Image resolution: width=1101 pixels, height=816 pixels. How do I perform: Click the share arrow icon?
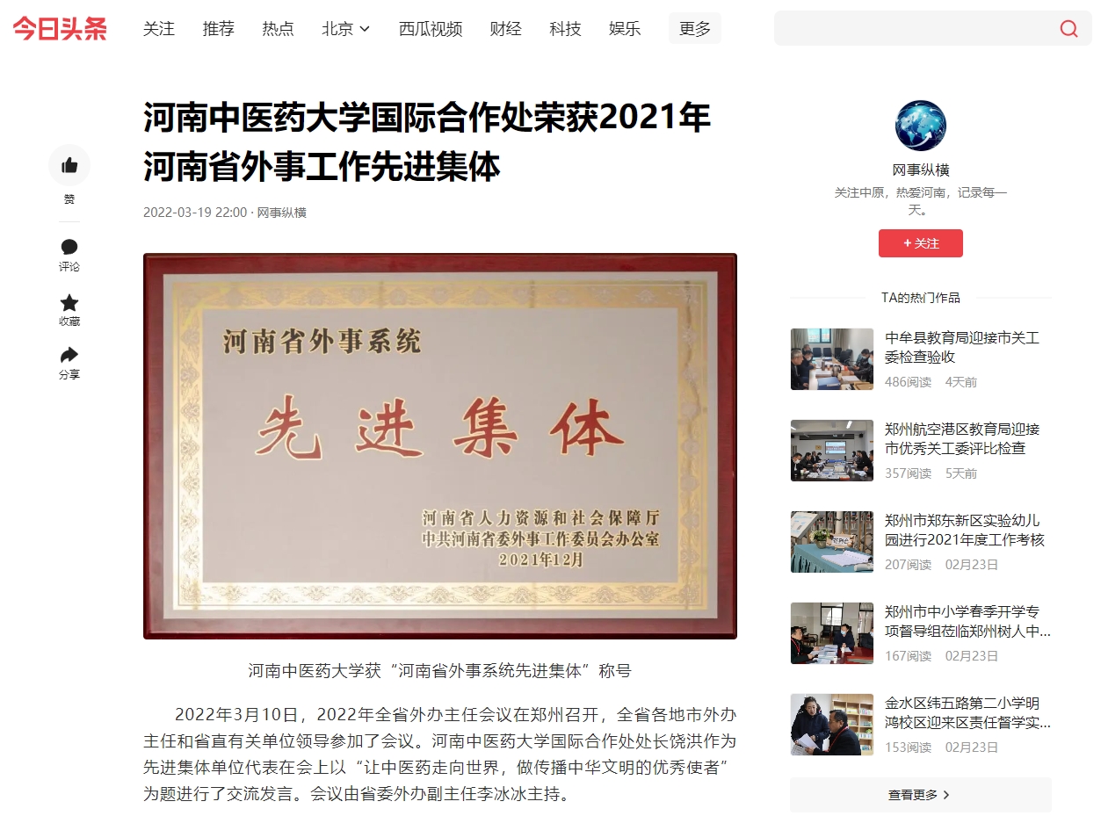(x=69, y=355)
